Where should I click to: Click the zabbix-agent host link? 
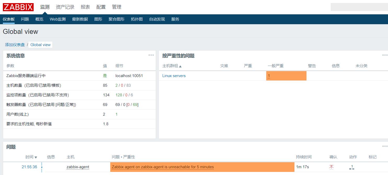tap(78, 167)
